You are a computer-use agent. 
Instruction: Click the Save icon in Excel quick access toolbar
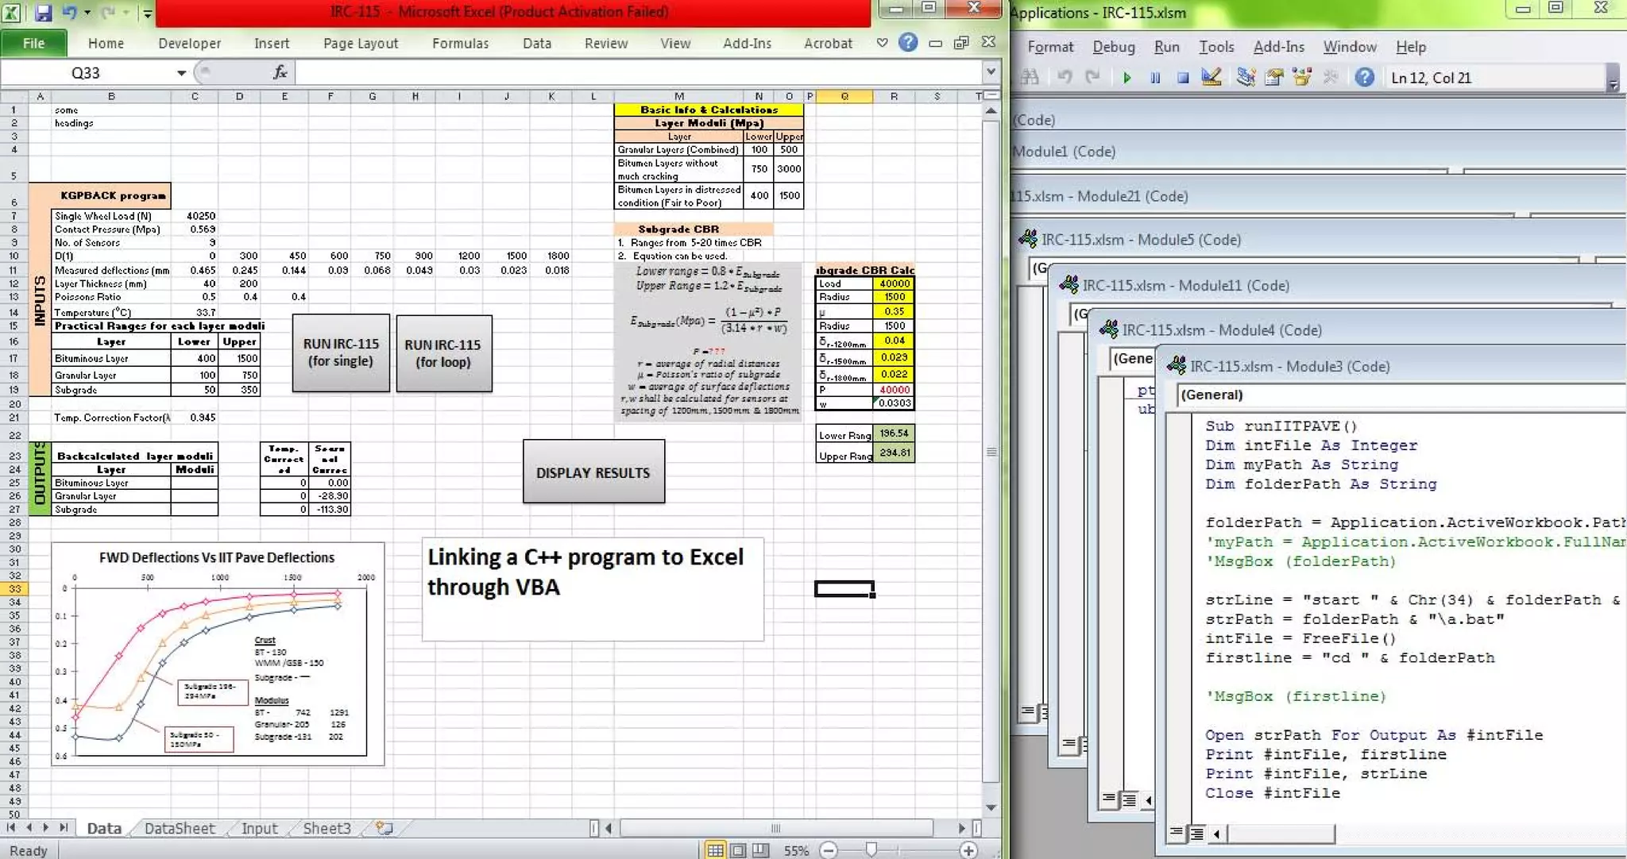click(43, 13)
